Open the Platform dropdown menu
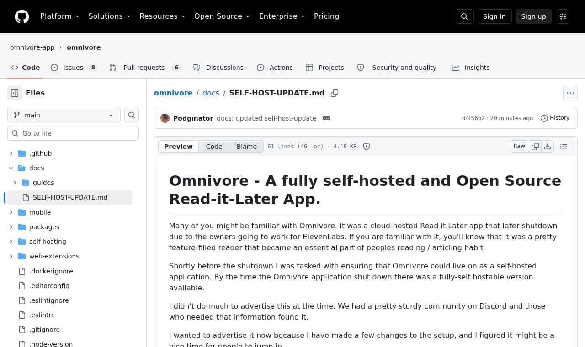 59,16
